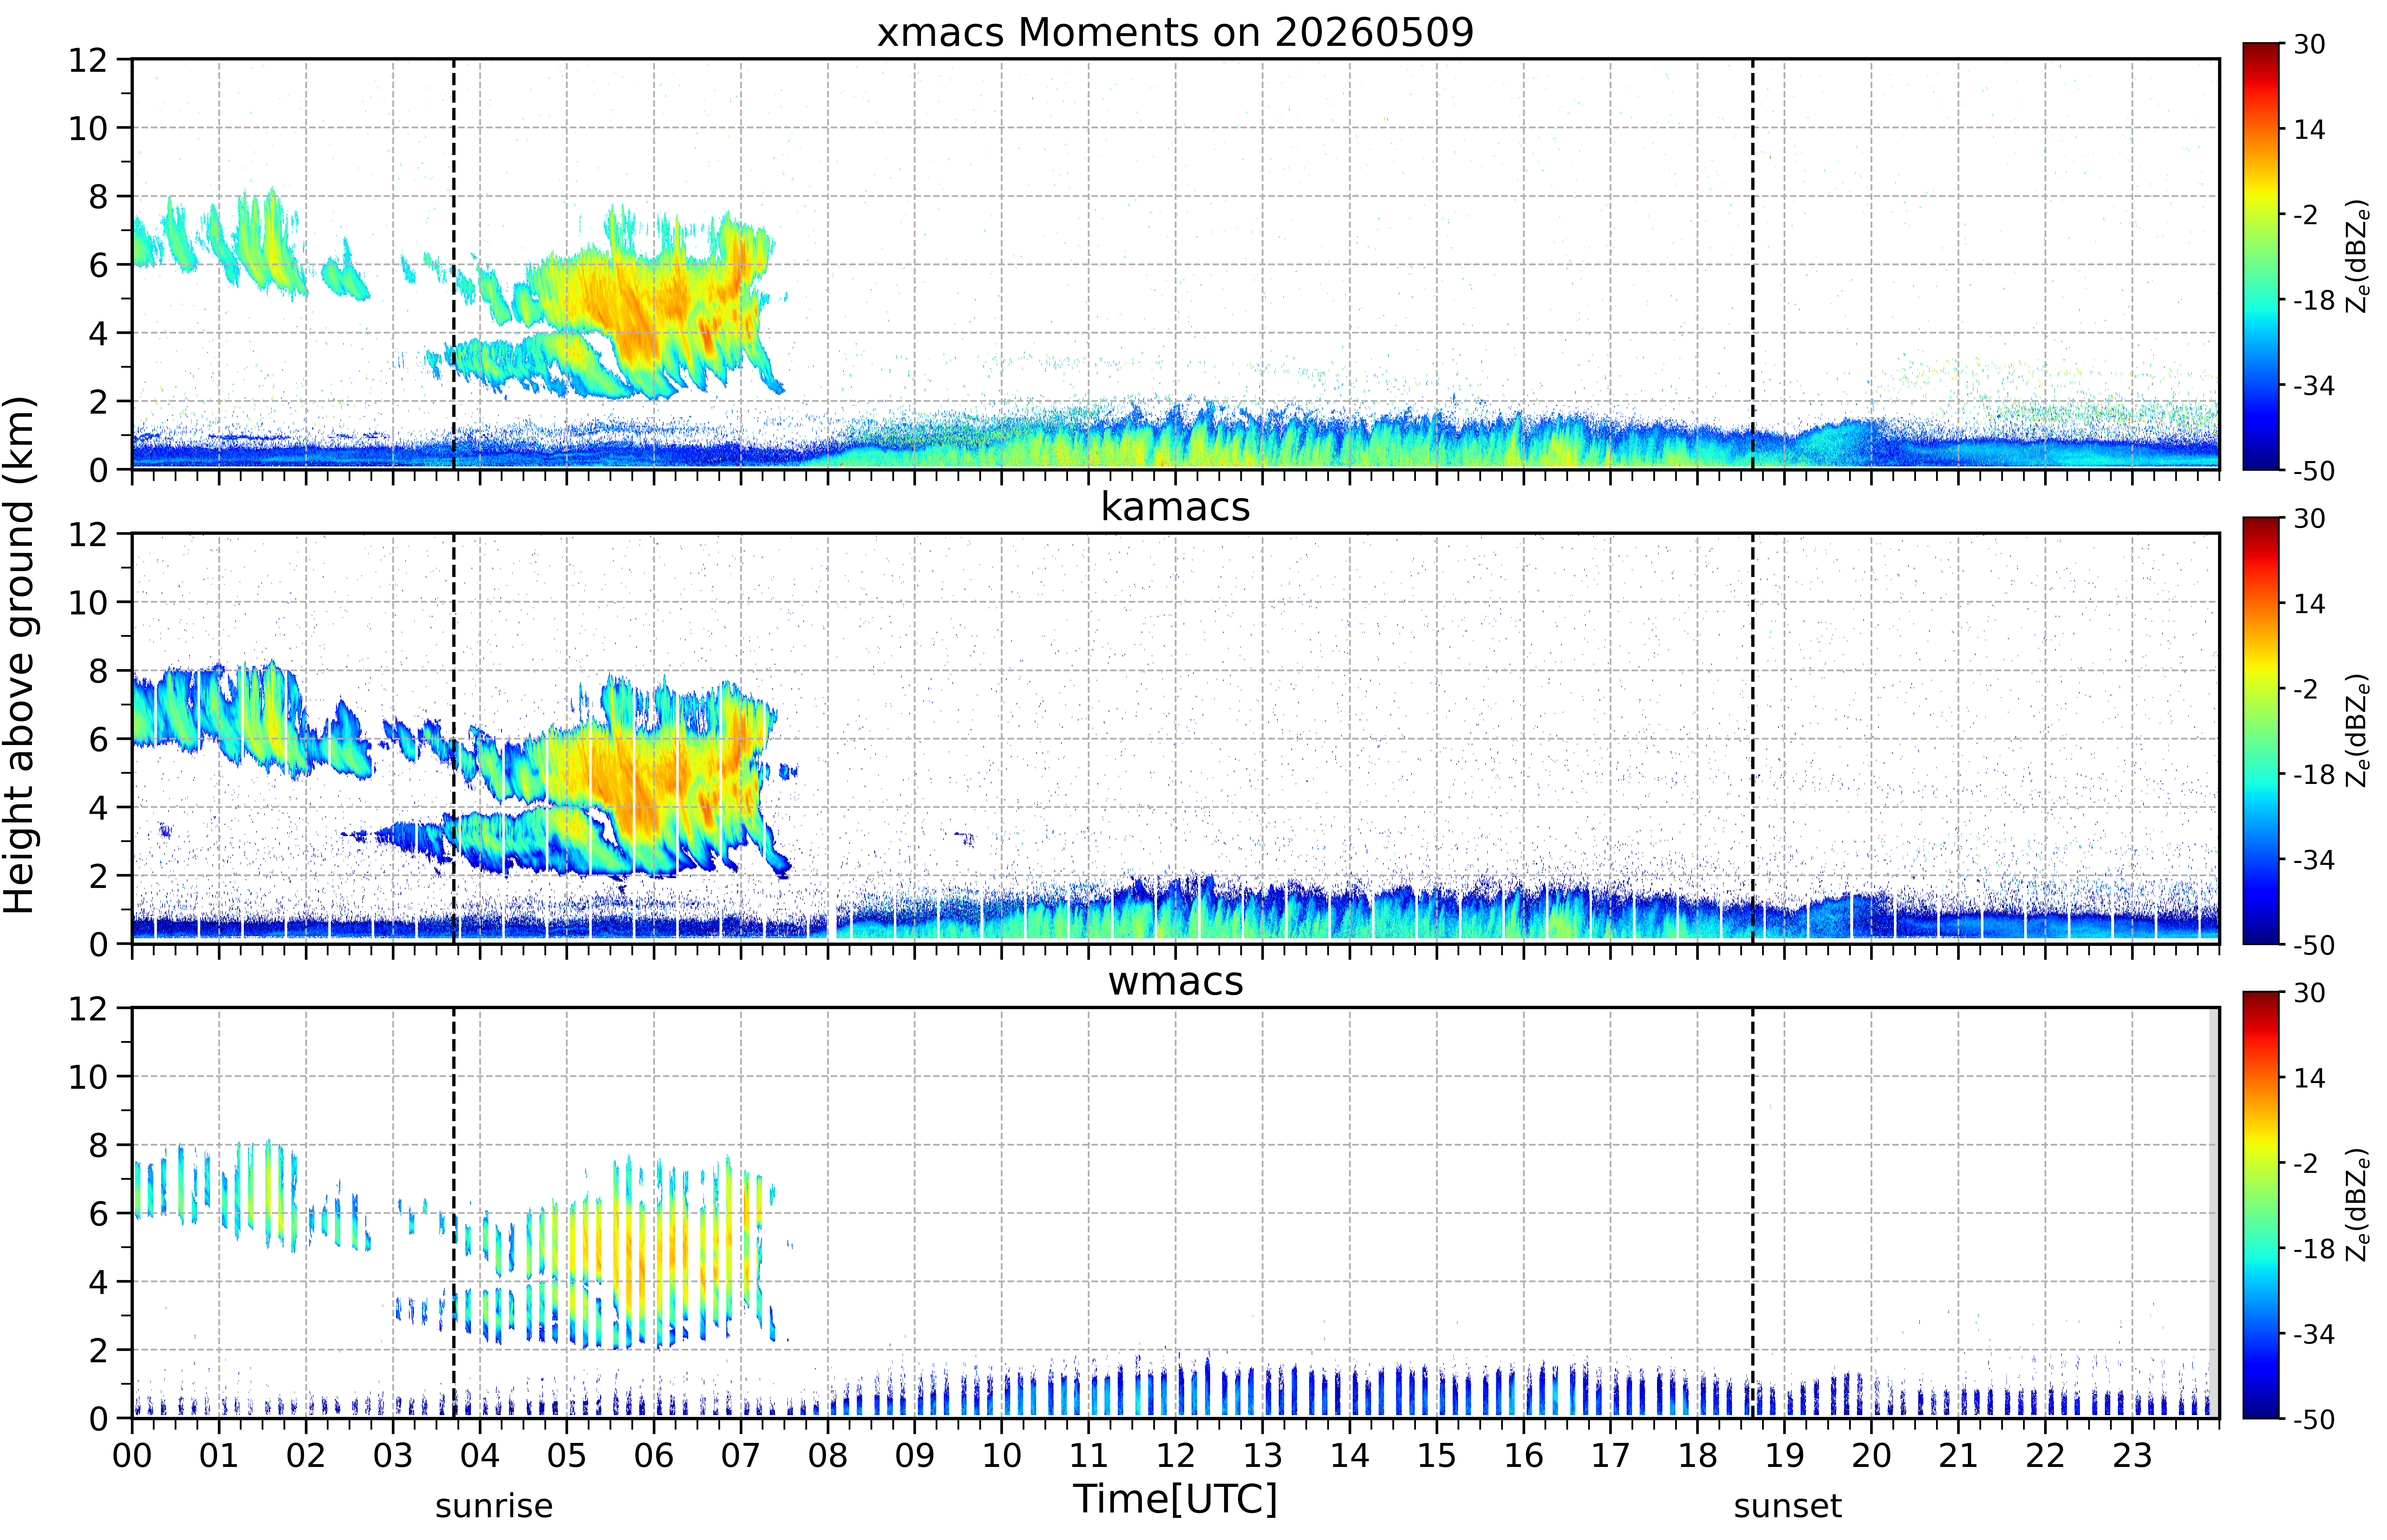2387x1540 pixels.
Task: Click the "12" height tick in the wmacs panel
Action: click(x=88, y=1008)
